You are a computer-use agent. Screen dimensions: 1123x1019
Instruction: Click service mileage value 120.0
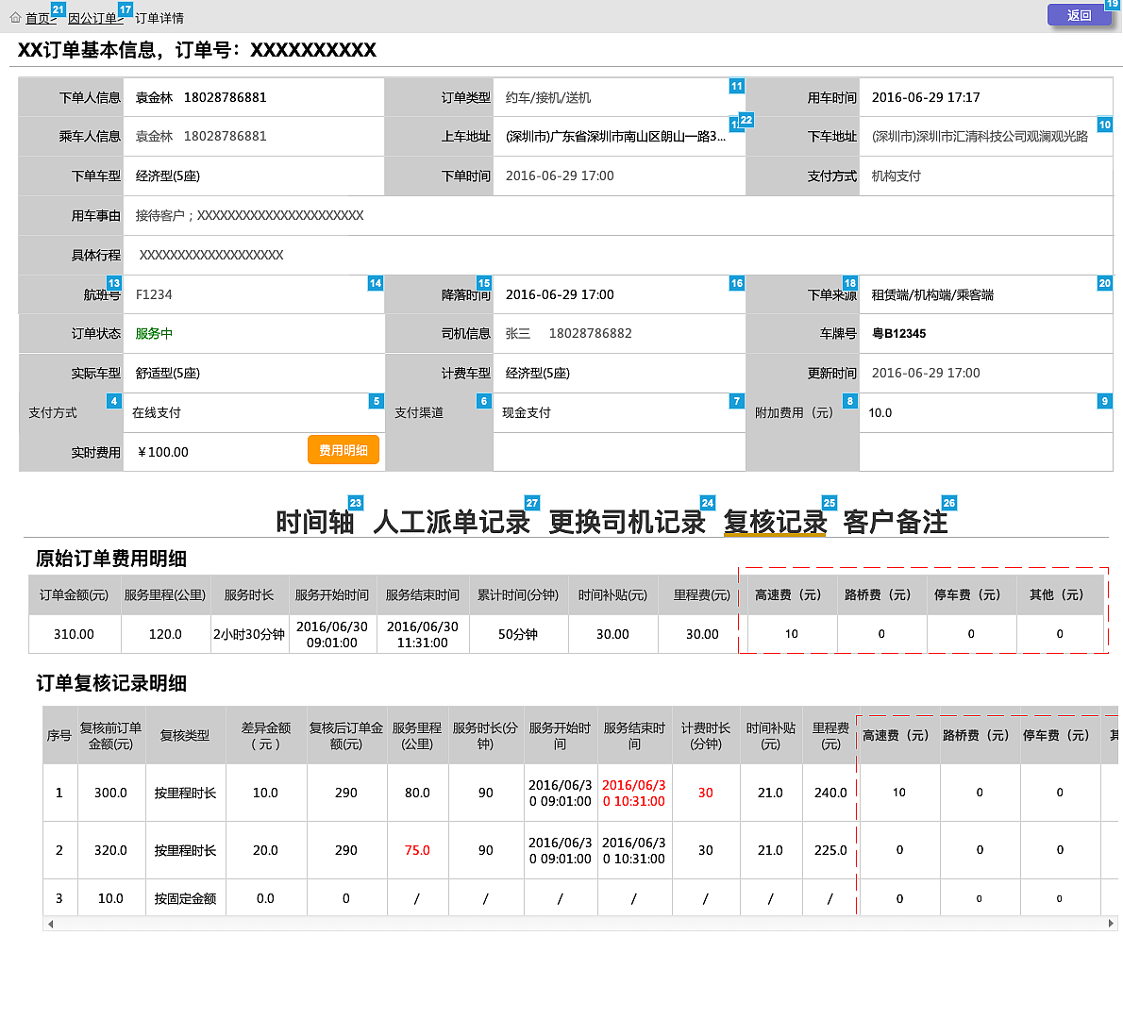pos(165,634)
